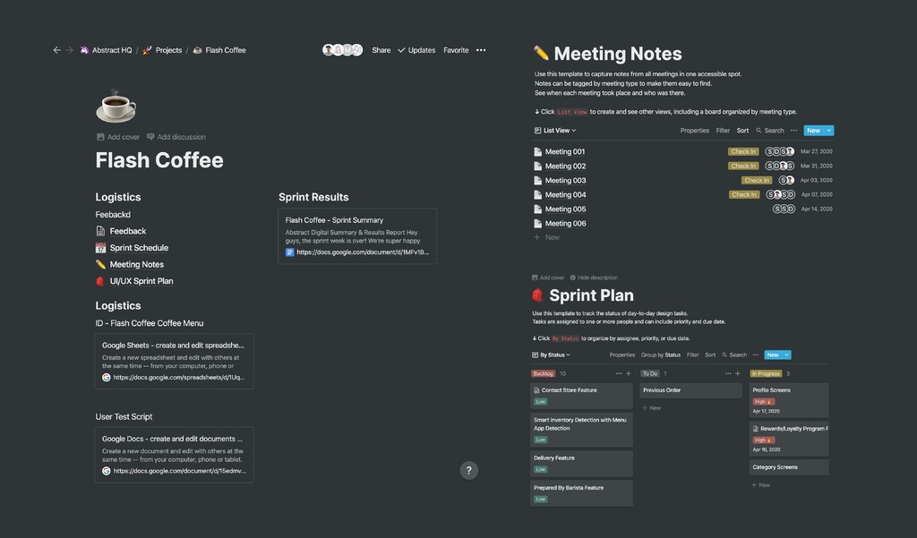The height and width of the screenshot is (538, 917).
Task: Open Abstract HQ breadcrumb
Action: pyautogui.click(x=106, y=50)
